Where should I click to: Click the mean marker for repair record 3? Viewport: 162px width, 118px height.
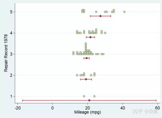(x=87, y=58)
